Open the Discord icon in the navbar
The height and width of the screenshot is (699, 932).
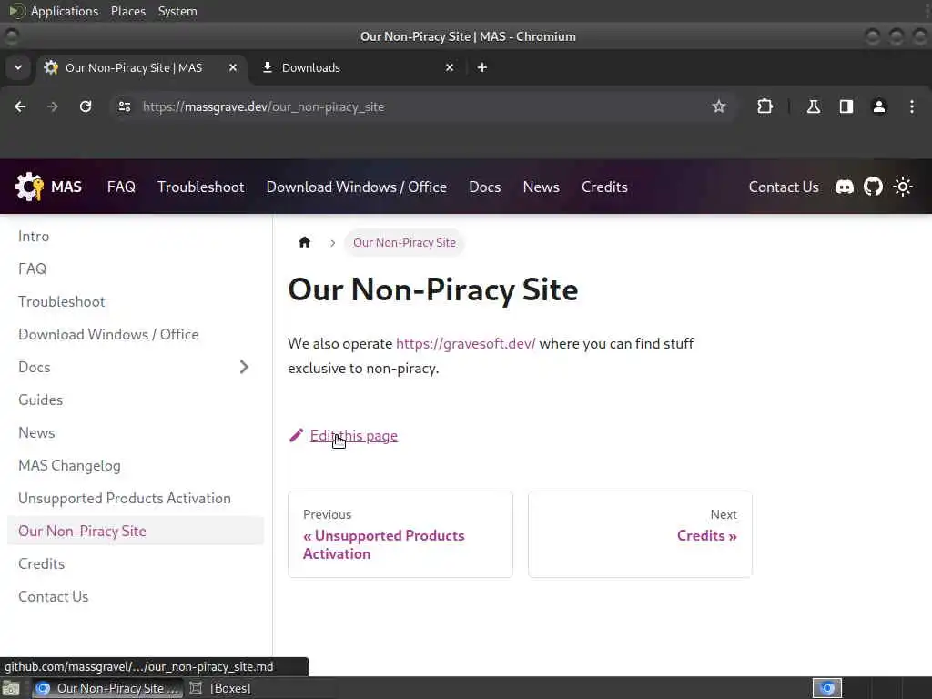844,187
